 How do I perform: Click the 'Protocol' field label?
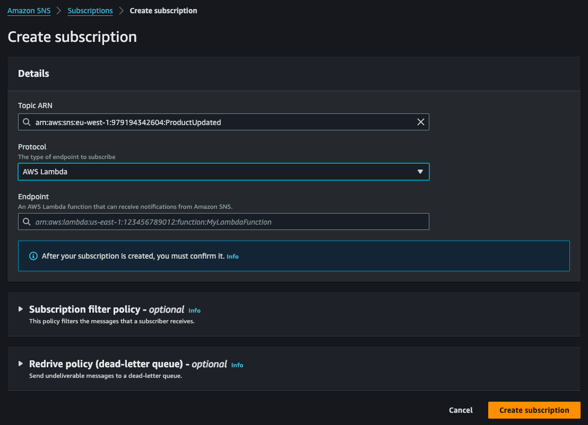pos(32,147)
